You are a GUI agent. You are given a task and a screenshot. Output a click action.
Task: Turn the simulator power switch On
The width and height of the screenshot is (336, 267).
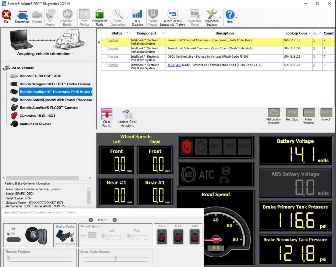(8, 234)
